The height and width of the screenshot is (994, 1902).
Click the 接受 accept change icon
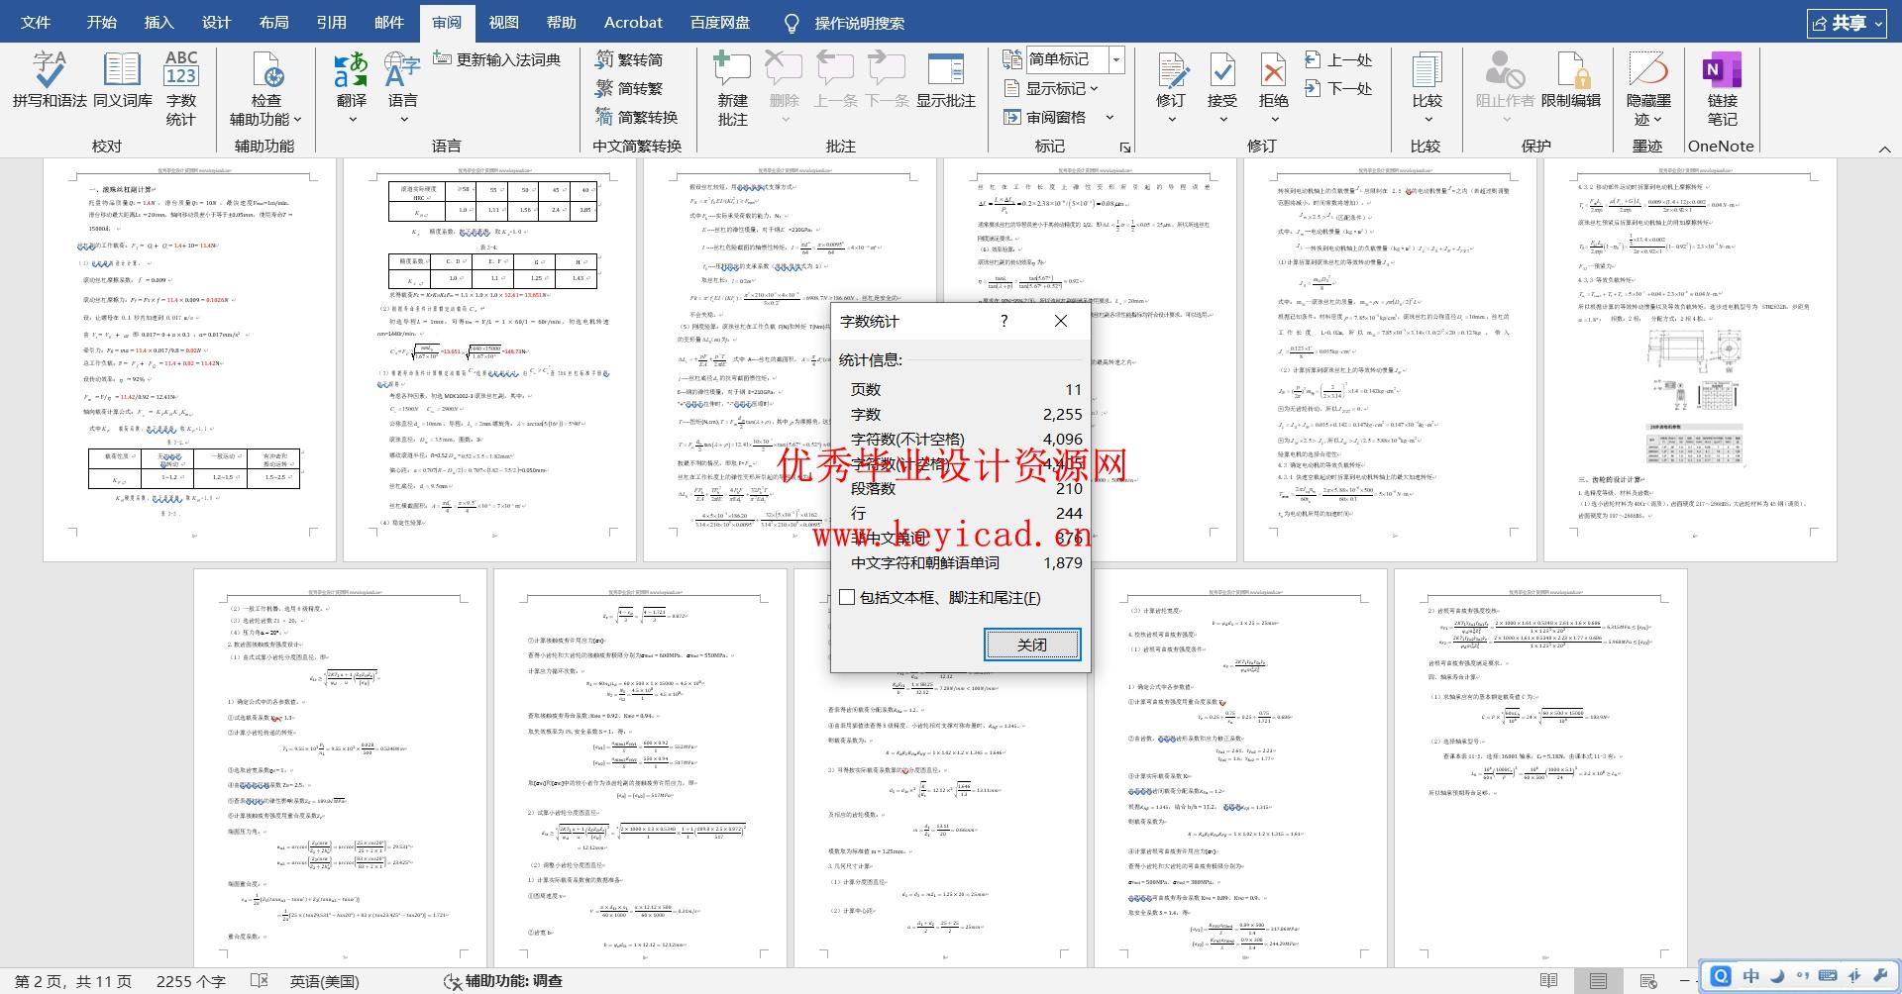[1222, 71]
